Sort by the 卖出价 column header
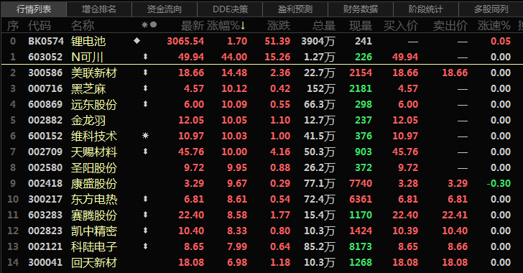The image size is (523, 273). coord(450,26)
